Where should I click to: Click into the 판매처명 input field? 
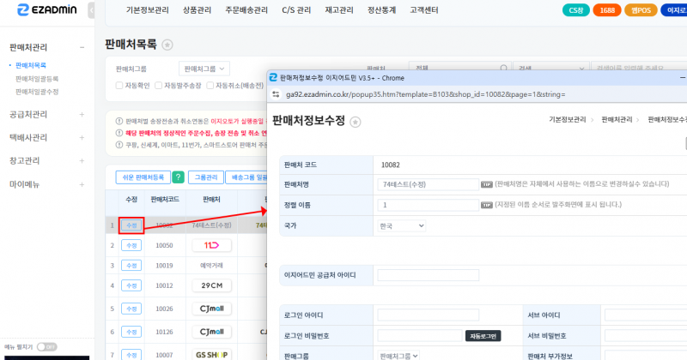(428, 184)
